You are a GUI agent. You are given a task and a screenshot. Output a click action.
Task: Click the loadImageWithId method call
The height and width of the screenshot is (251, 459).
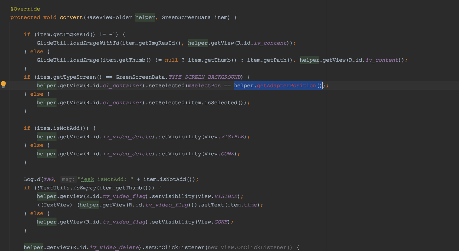click(x=94, y=43)
